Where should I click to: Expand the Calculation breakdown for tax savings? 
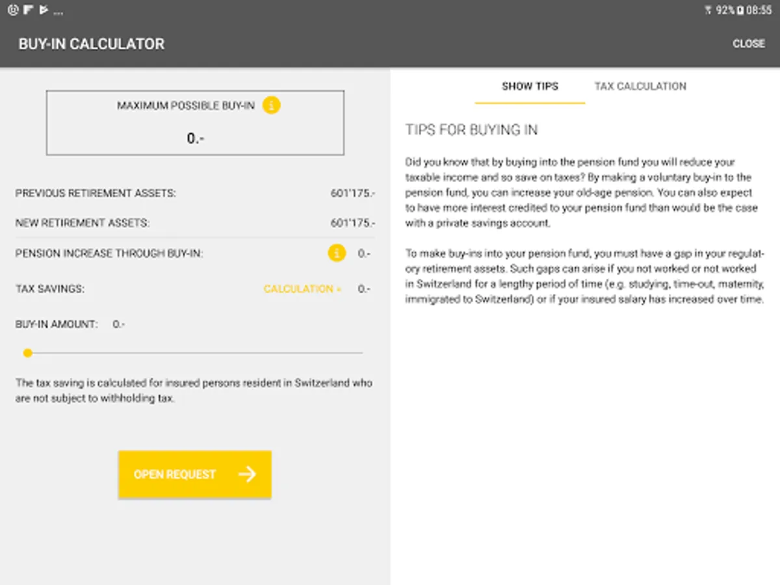click(302, 289)
